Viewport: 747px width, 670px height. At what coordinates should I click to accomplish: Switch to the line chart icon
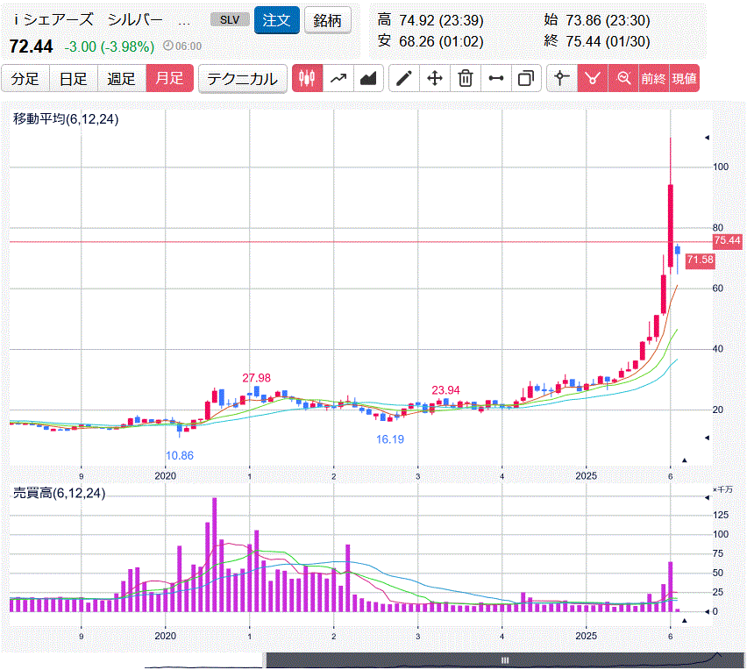pos(338,79)
